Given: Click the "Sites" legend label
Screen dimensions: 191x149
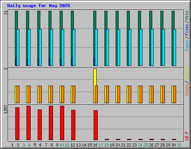Looking at the screenshot, I should coord(187,90).
